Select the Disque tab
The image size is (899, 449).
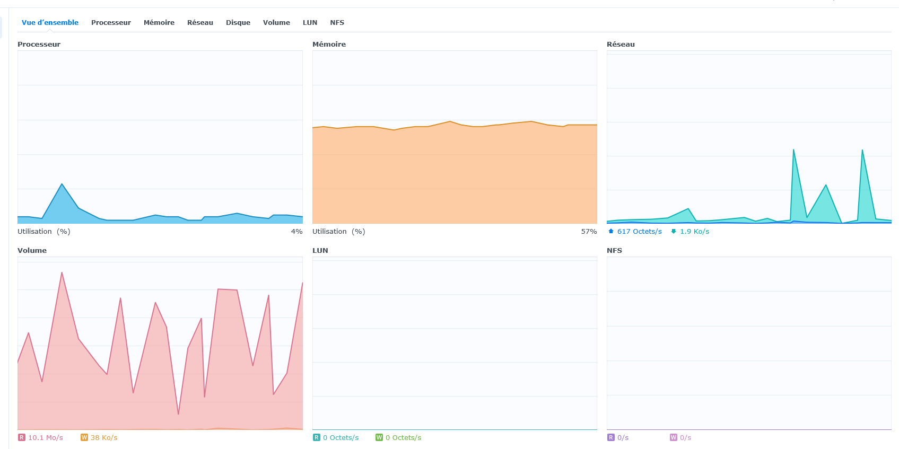click(238, 23)
